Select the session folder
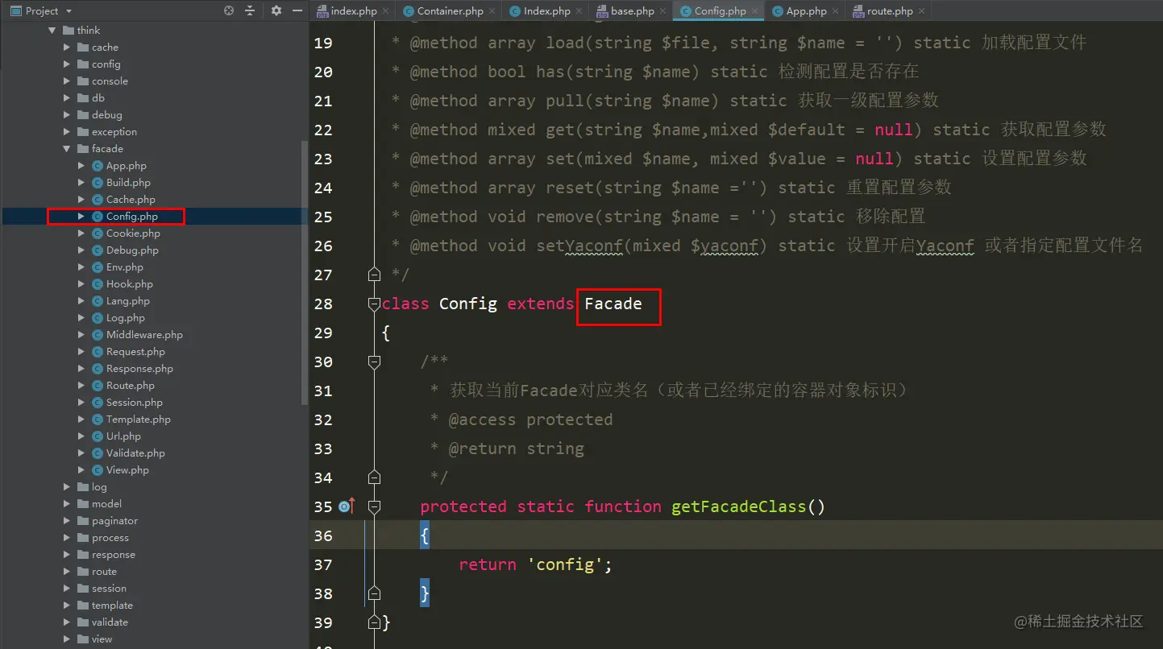The width and height of the screenshot is (1163, 649). coord(109,589)
